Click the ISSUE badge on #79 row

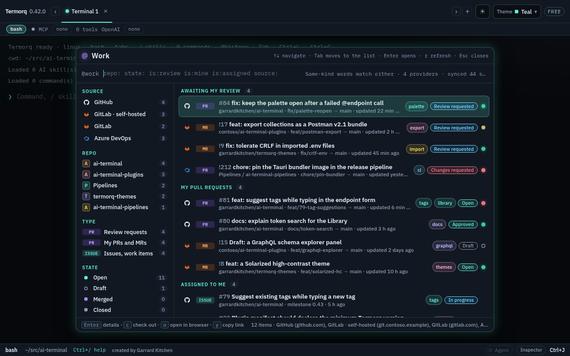pyautogui.click(x=205, y=300)
